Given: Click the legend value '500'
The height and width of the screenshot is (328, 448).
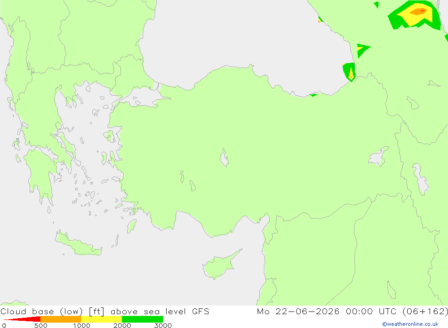Looking at the screenshot, I should point(41,325).
